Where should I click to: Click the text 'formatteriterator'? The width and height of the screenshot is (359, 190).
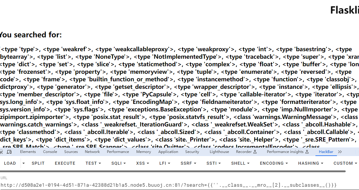tap(306, 102)
